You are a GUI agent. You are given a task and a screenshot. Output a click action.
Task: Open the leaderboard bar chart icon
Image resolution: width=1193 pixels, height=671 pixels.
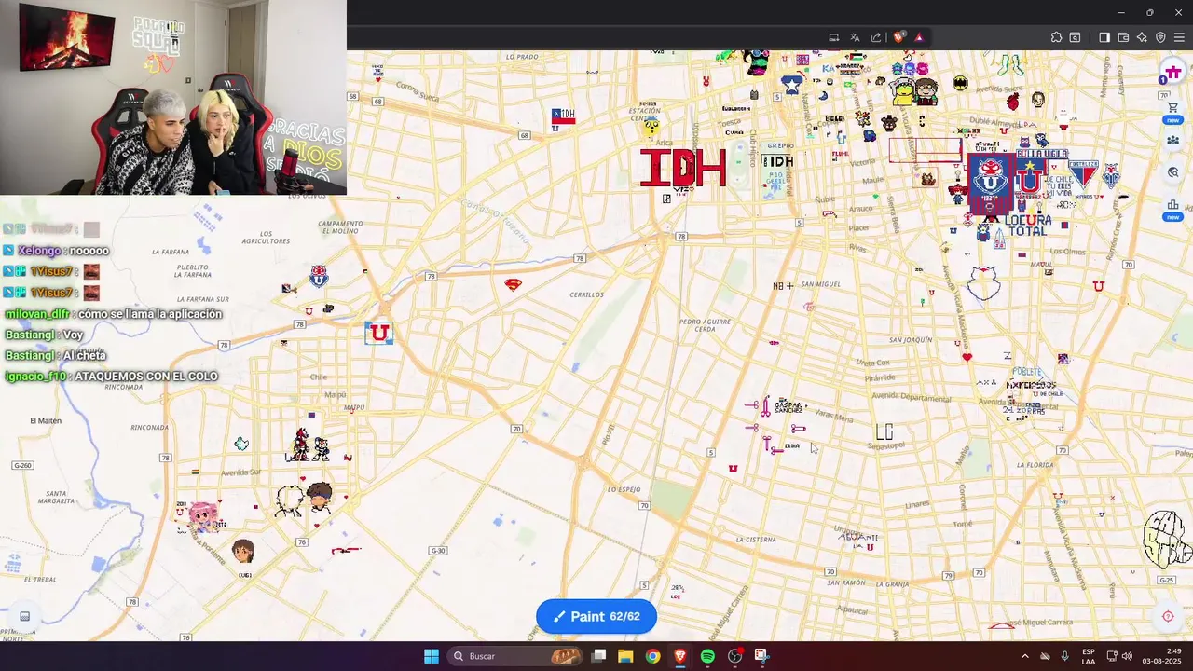[1172, 205]
